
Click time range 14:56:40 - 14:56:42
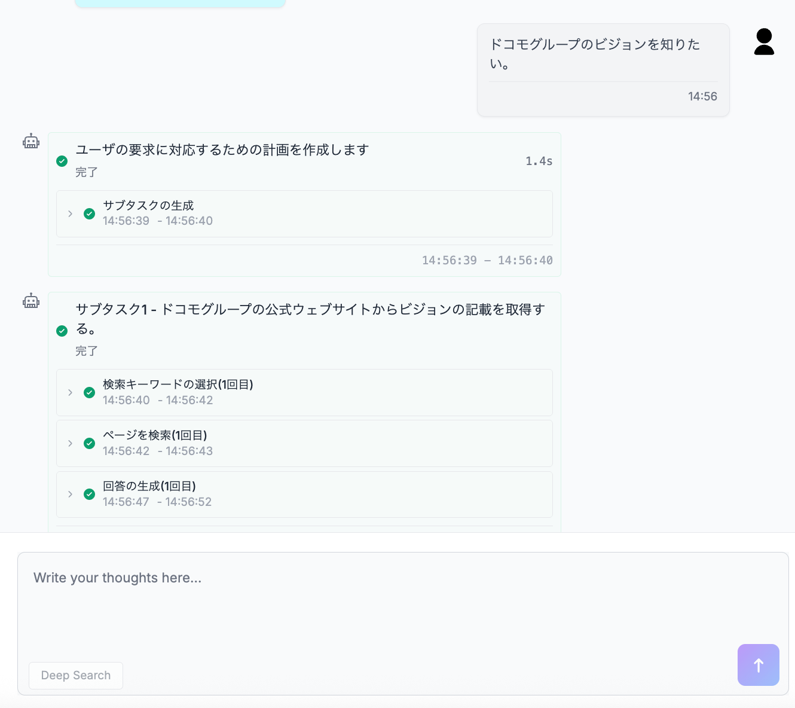point(158,400)
